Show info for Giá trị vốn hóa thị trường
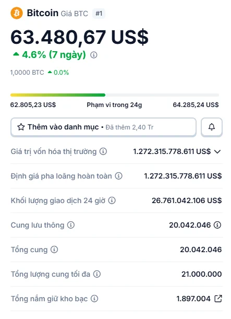The height and width of the screenshot is (319, 231). tap(103, 151)
